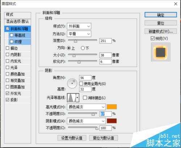The height and width of the screenshot is (148, 181).
Task: Select the 上 direction radio button
Action: pyautogui.click(x=69, y=48)
